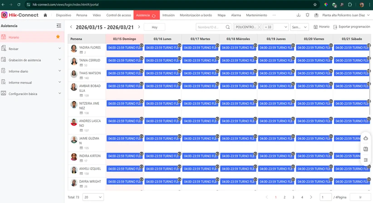Click the site info icon in address bar
Image resolution: width=373 pixels, height=203 pixels.
coord(28,5)
